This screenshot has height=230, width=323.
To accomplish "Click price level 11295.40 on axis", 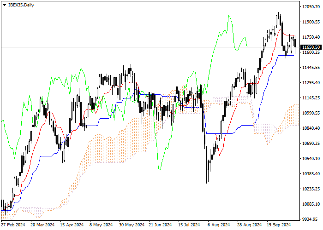I will (311, 83).
